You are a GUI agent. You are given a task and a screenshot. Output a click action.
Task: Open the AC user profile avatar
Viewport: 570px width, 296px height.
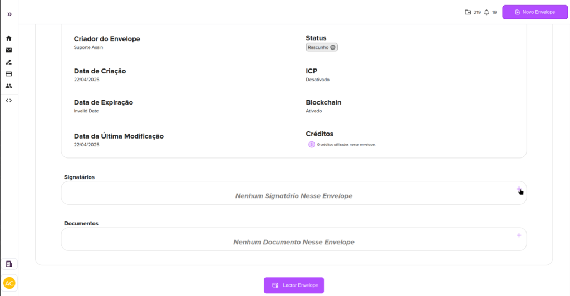[9, 283]
